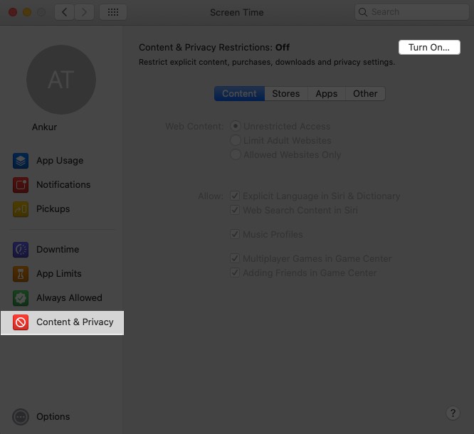This screenshot has width=474, height=434.
Task: Select Limit Adult Websites option
Action: tap(235, 140)
